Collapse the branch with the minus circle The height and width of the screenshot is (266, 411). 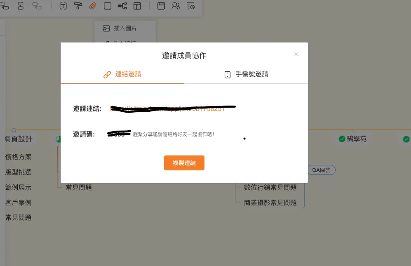pyautogui.click(x=14, y=130)
